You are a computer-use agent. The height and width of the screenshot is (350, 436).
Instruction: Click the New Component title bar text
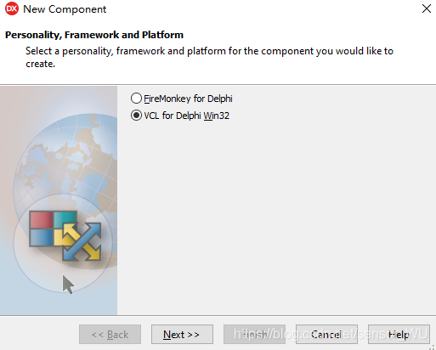pos(65,9)
